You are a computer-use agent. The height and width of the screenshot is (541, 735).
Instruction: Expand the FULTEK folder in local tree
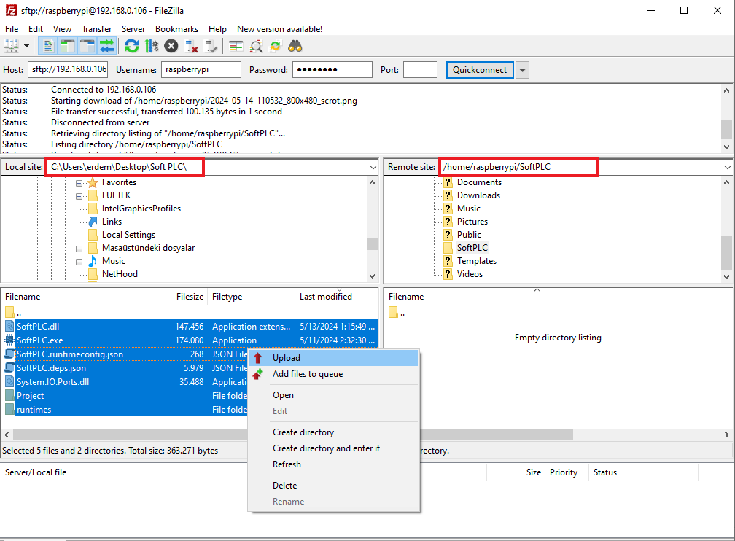[79, 195]
